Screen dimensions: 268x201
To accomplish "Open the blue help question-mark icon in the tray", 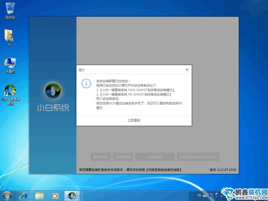I will 211,195.
